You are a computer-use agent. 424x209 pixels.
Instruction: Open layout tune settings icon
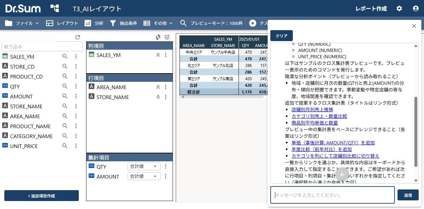167,37
